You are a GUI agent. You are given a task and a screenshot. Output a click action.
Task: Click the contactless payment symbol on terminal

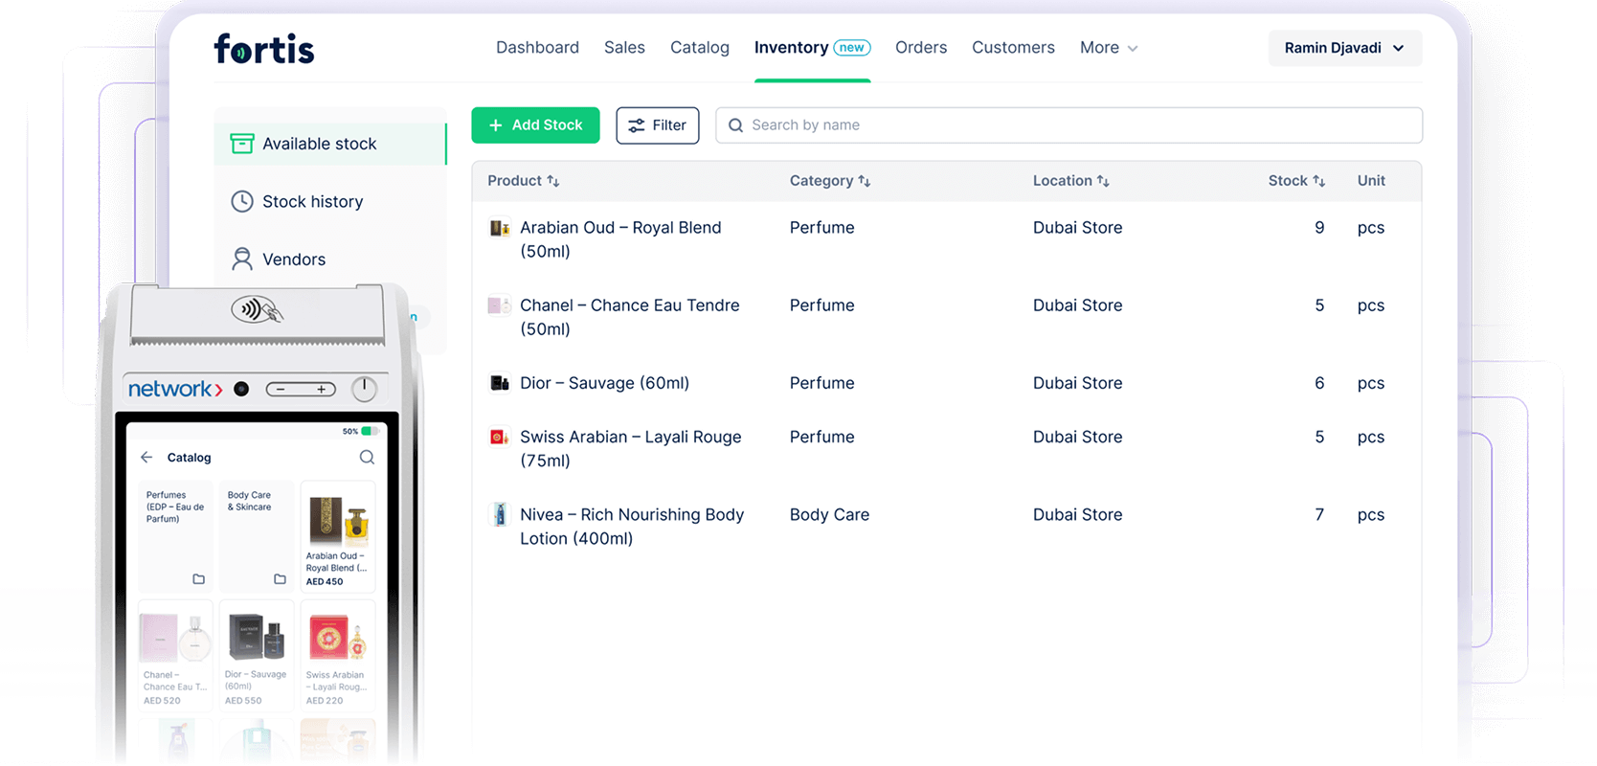258,309
